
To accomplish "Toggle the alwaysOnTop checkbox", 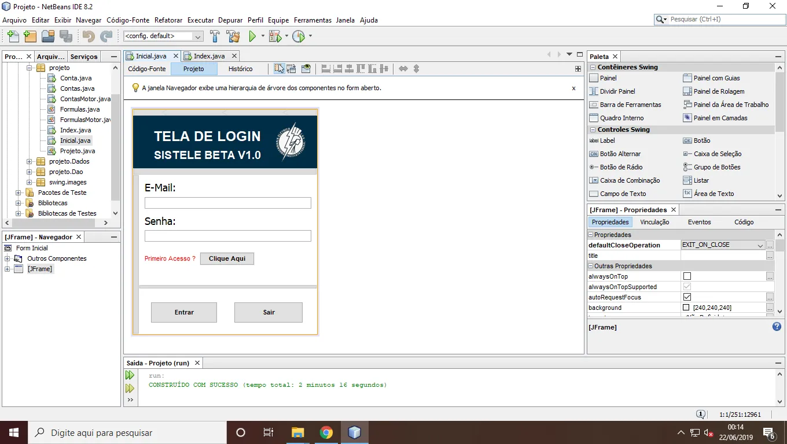I will tap(687, 276).
